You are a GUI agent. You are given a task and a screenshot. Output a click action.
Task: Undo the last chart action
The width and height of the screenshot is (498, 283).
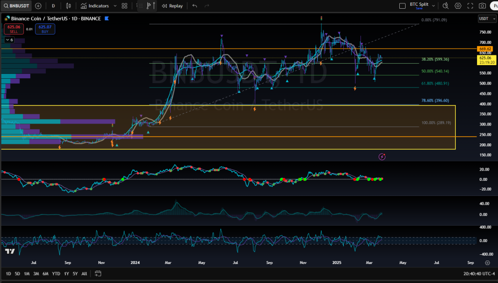point(195,6)
